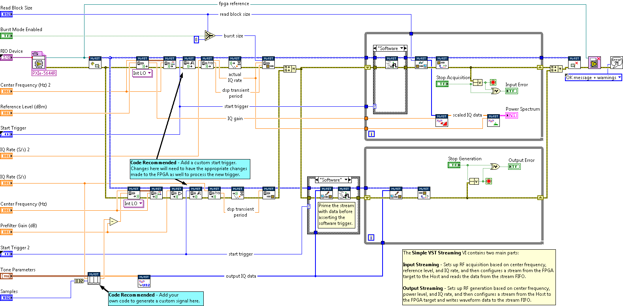Select the OR gate feeding Output Error

tap(494, 167)
